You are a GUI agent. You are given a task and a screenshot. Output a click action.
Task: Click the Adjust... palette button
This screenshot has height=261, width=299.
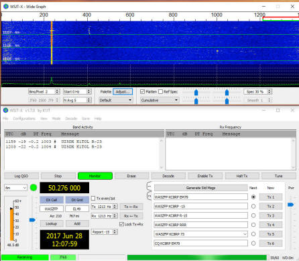tap(123, 92)
